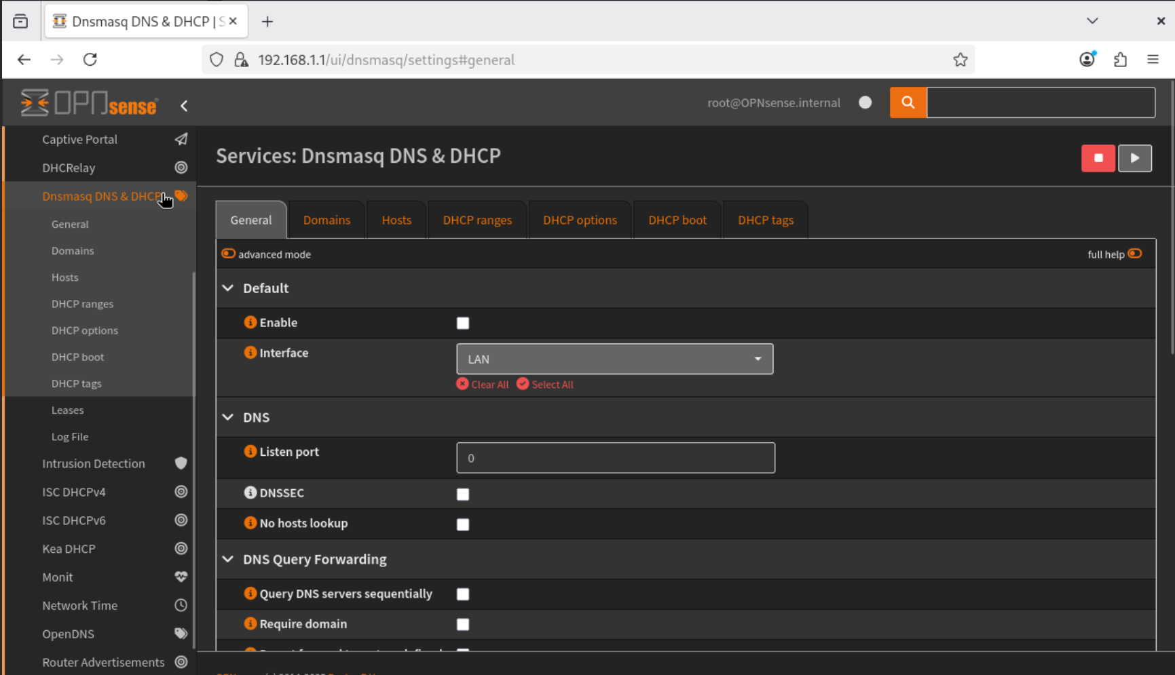
Task: Switch to the DHCP ranges tab
Action: [477, 220]
